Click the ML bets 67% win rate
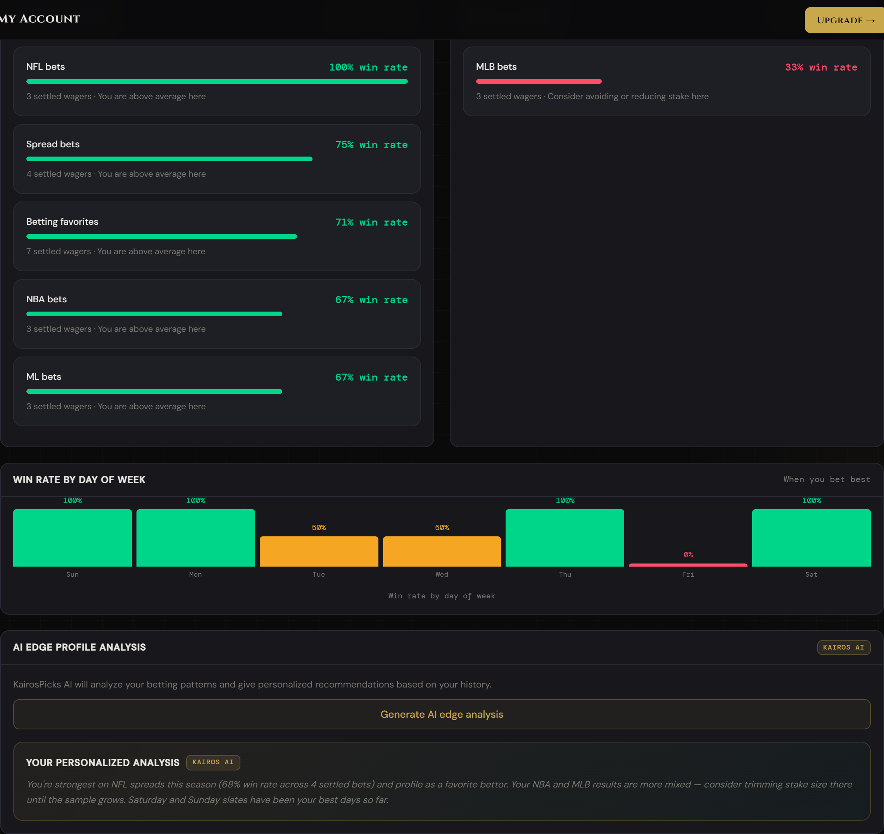Image resolution: width=884 pixels, height=834 pixels. [x=371, y=377]
